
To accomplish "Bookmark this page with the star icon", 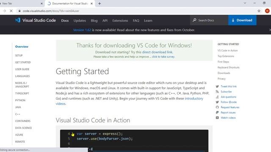I will point(259,11).
